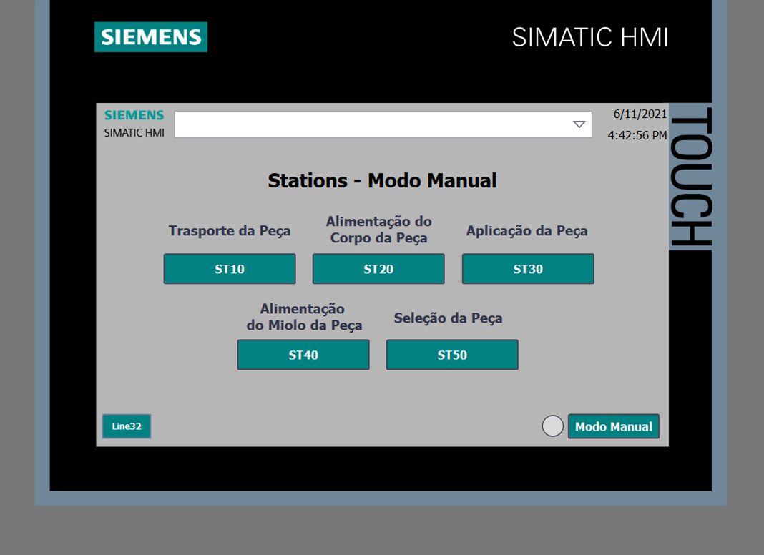Click the round indicator beside Modo Manual
This screenshot has width=764, height=555.
click(x=552, y=426)
